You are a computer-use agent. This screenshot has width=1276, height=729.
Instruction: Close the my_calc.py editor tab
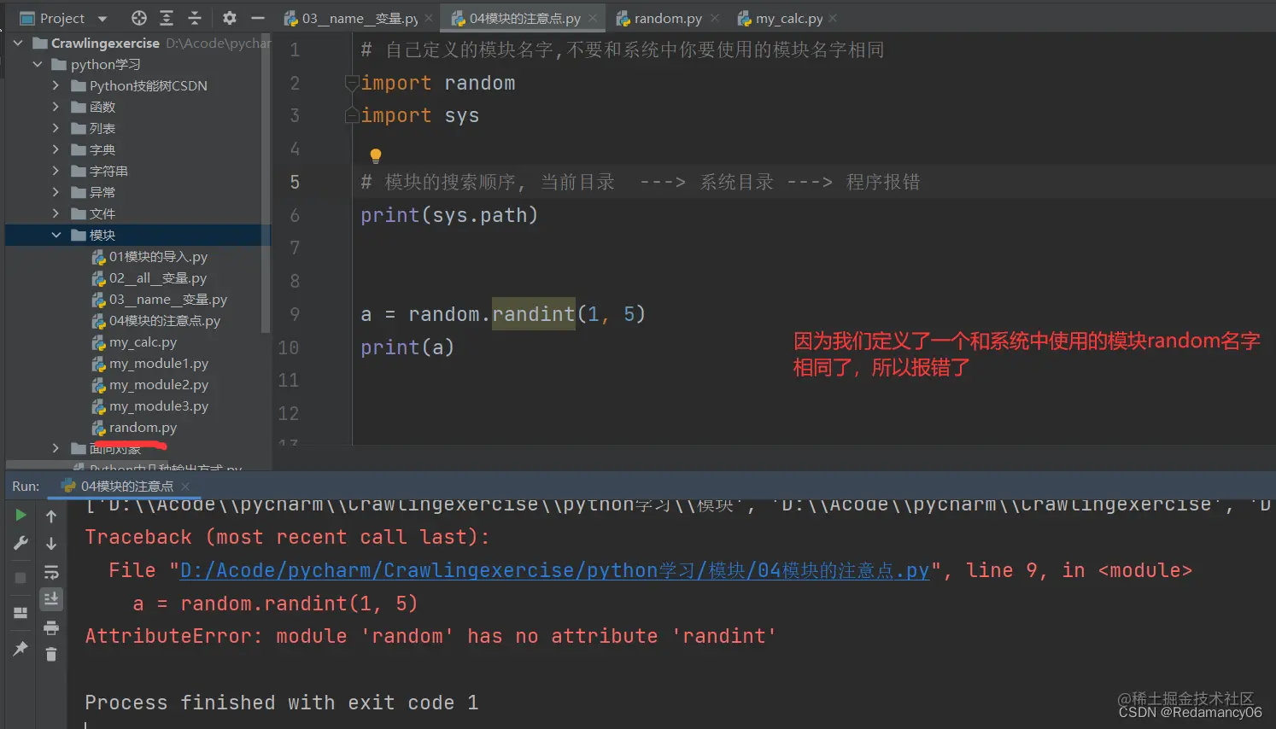click(x=833, y=18)
